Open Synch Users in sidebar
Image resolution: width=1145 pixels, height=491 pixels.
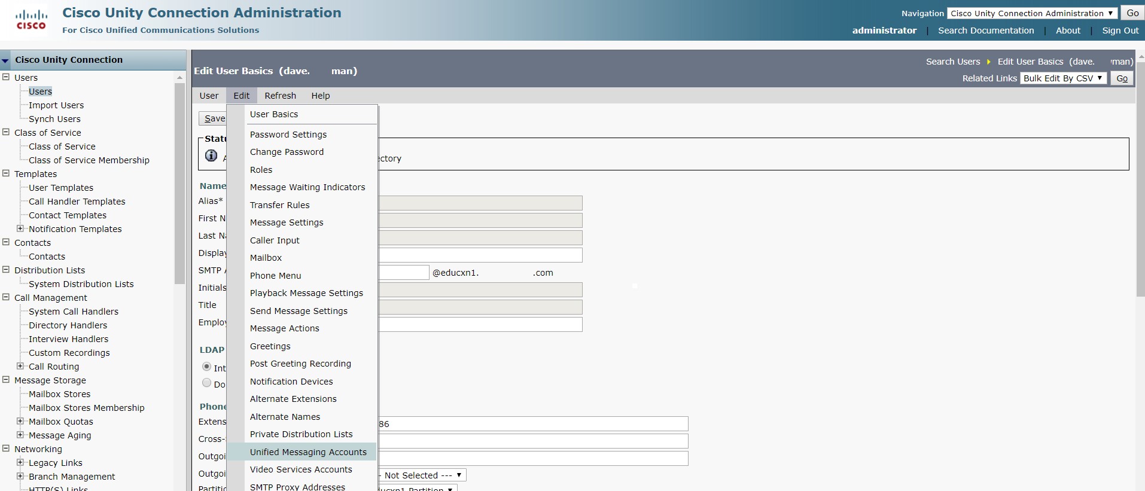coord(54,119)
